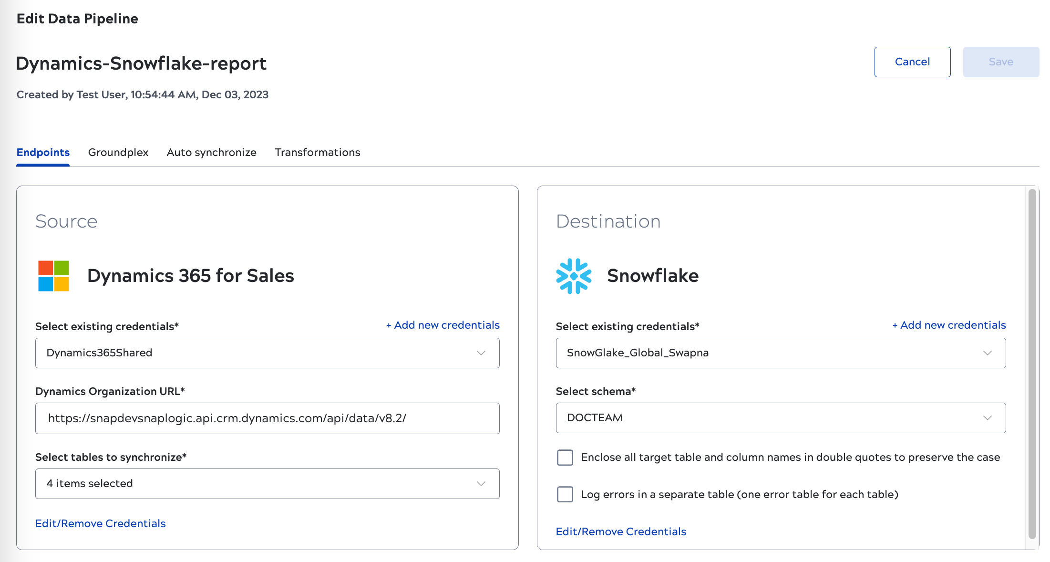Open Edit/Remove Credentials under Destination

[x=621, y=531]
